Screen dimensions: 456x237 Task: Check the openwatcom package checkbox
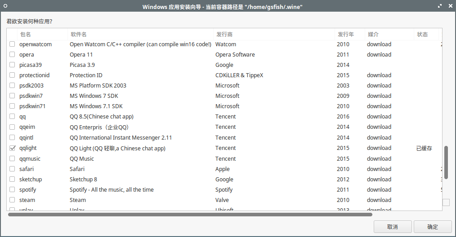tap(12, 44)
